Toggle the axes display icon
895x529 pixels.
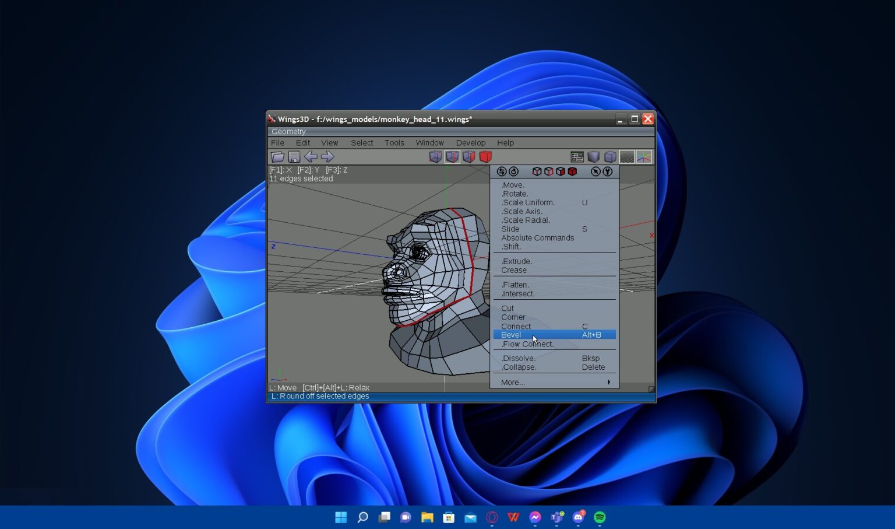pyautogui.click(x=643, y=156)
